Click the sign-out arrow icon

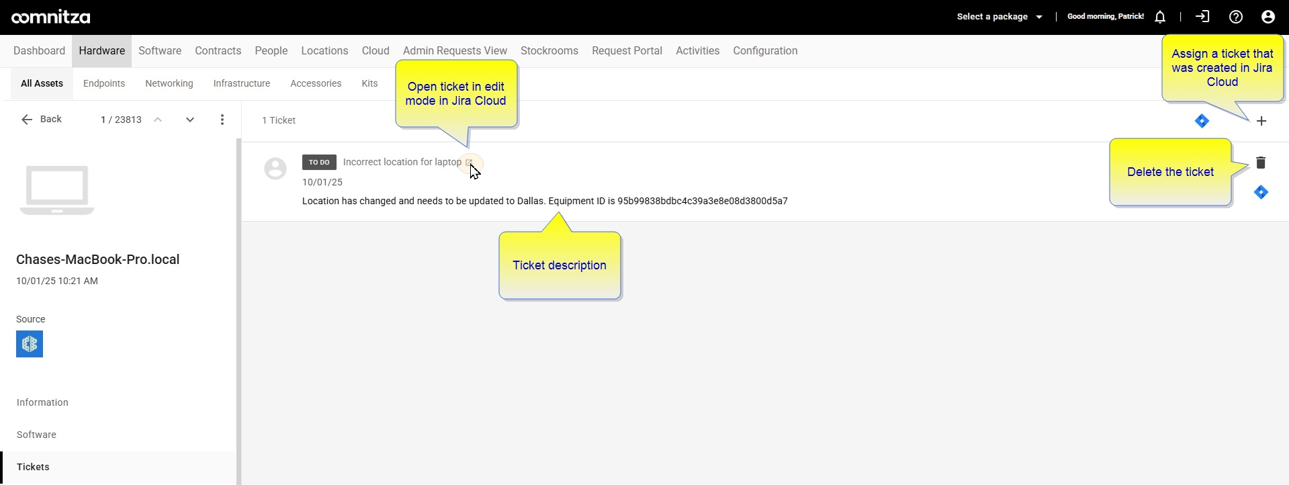coord(1202,17)
